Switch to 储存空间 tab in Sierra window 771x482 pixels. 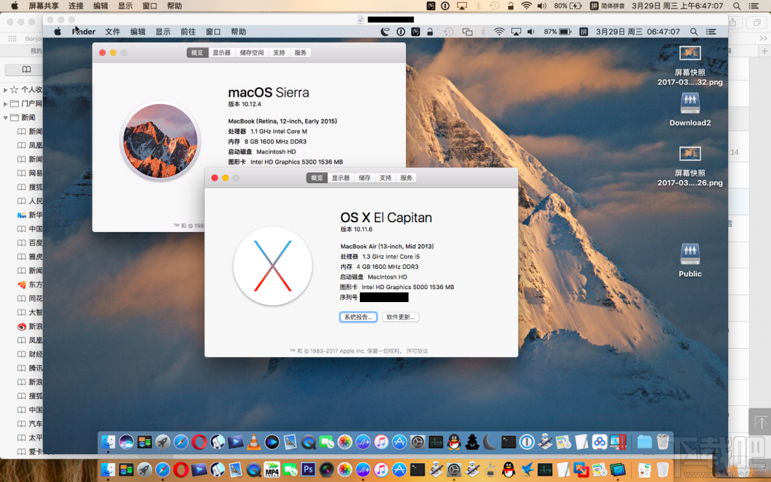click(x=251, y=53)
